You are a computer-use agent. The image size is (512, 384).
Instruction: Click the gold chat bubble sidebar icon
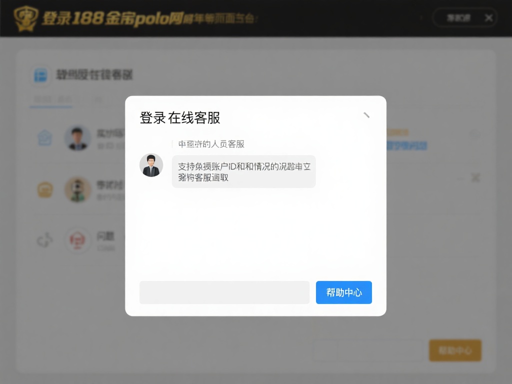coord(44,190)
